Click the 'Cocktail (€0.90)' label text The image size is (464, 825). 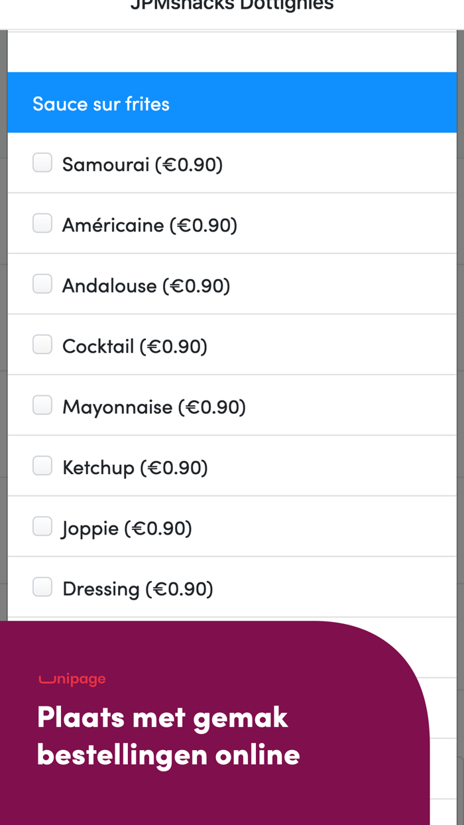click(135, 346)
